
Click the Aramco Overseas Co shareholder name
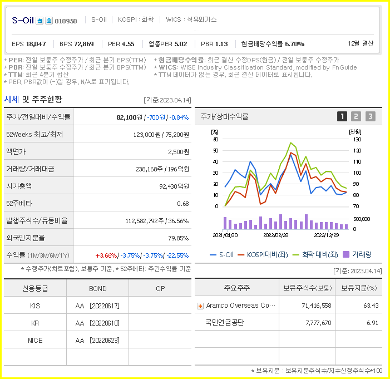(240, 306)
